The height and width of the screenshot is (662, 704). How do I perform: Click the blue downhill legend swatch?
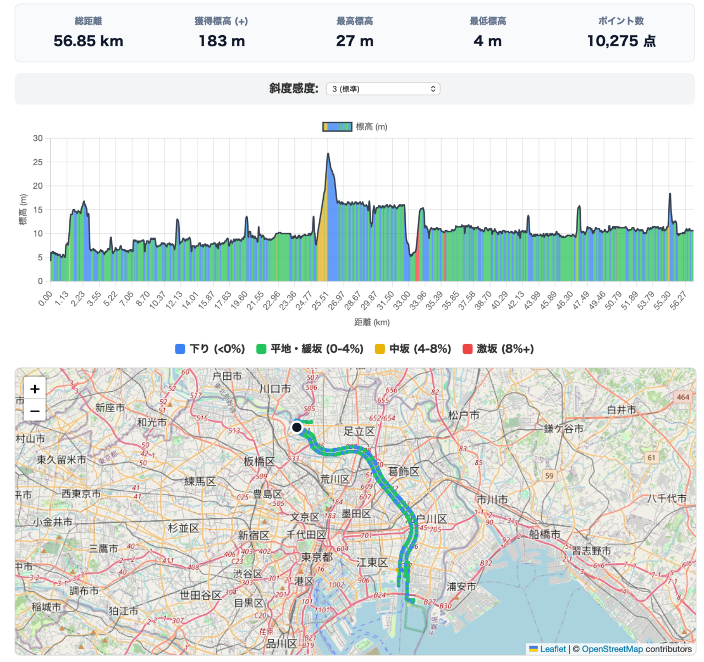[180, 349]
